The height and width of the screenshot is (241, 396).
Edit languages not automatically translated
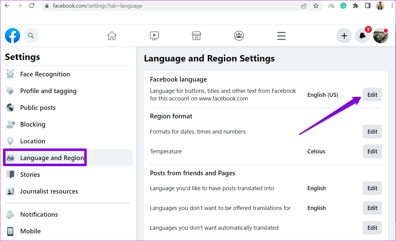pos(372,228)
